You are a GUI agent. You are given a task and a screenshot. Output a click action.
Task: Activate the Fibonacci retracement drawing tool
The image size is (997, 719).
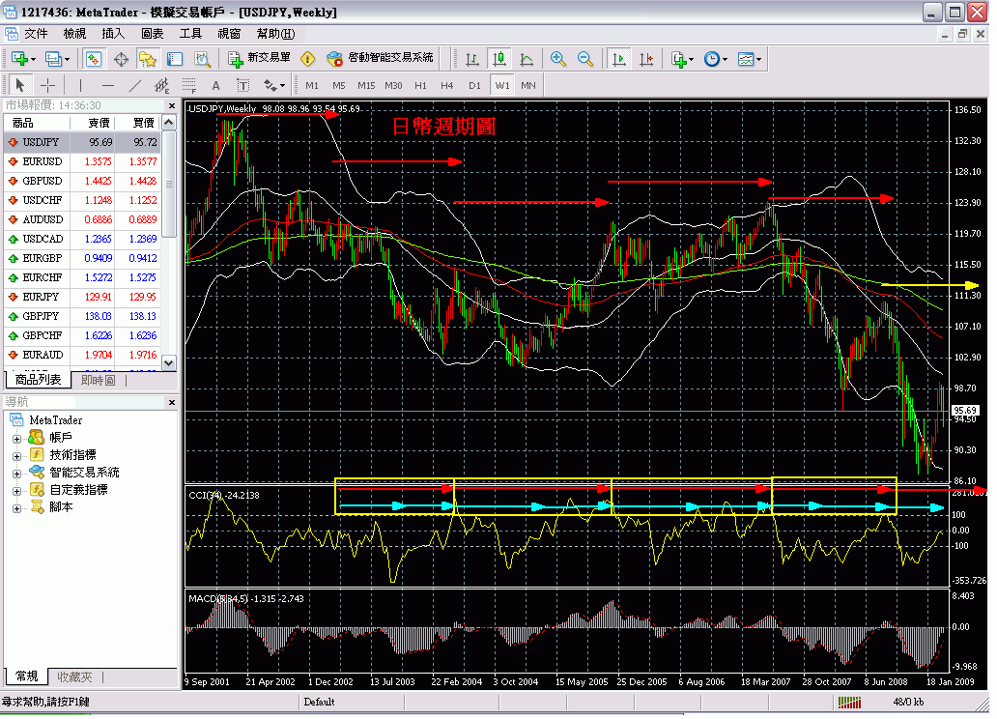click(x=189, y=85)
